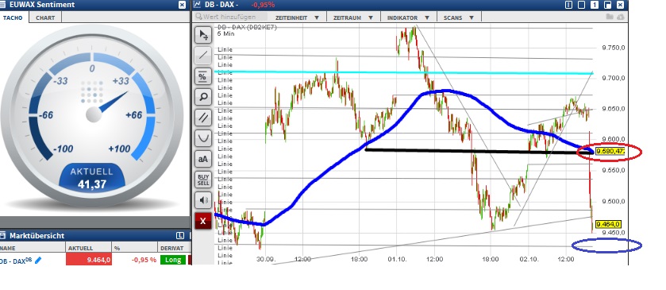Click the -0,95% value in chart title bar

pos(263,5)
